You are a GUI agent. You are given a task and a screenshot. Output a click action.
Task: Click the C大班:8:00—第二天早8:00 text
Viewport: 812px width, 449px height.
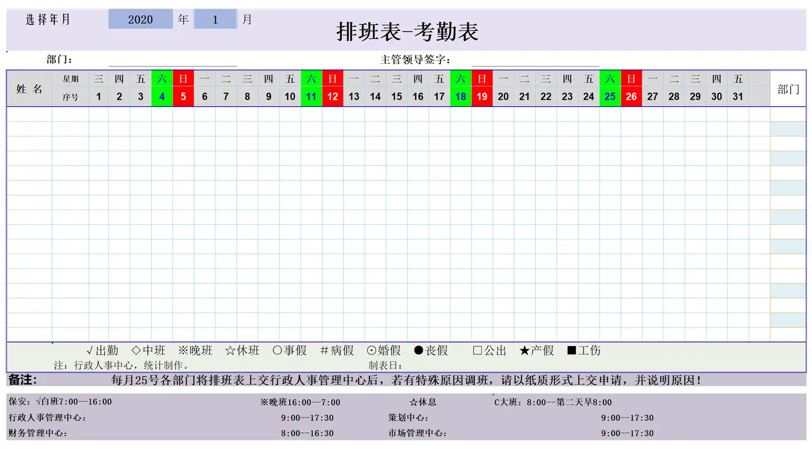pyautogui.click(x=553, y=402)
